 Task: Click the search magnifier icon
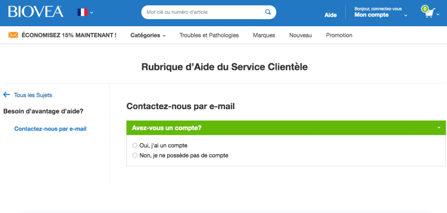point(268,12)
